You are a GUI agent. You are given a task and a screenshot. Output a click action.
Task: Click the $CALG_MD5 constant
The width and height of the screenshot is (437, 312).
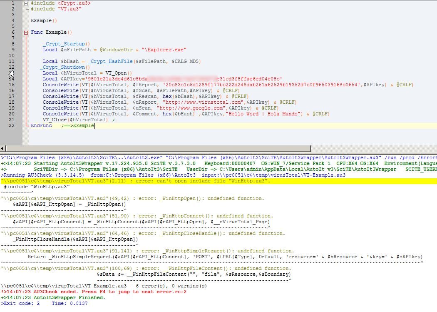tap(185, 61)
